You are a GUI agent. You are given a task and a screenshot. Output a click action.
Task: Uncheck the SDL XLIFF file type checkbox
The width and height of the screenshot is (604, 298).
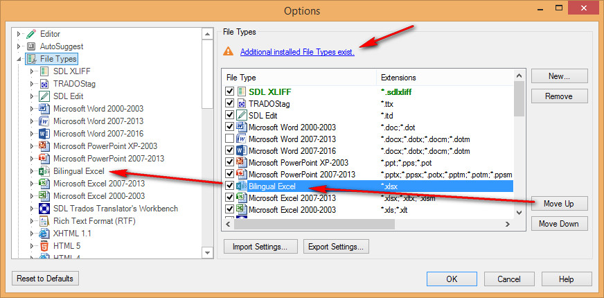tap(229, 91)
